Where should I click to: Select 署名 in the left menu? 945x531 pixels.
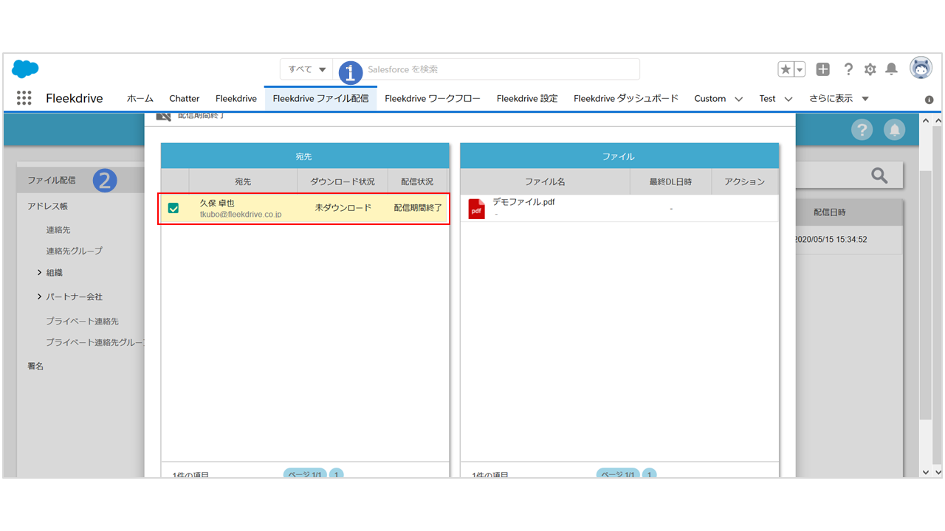(35, 366)
